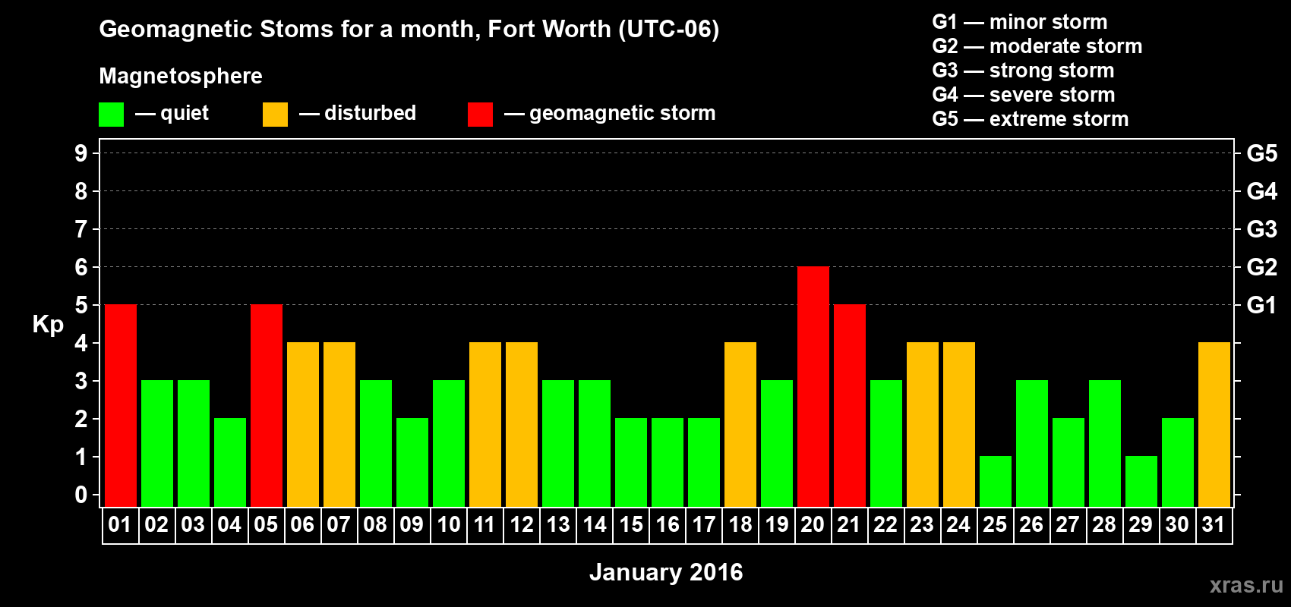Select the red bar for day 01
The width and height of the screenshot is (1291, 607).
point(121,406)
